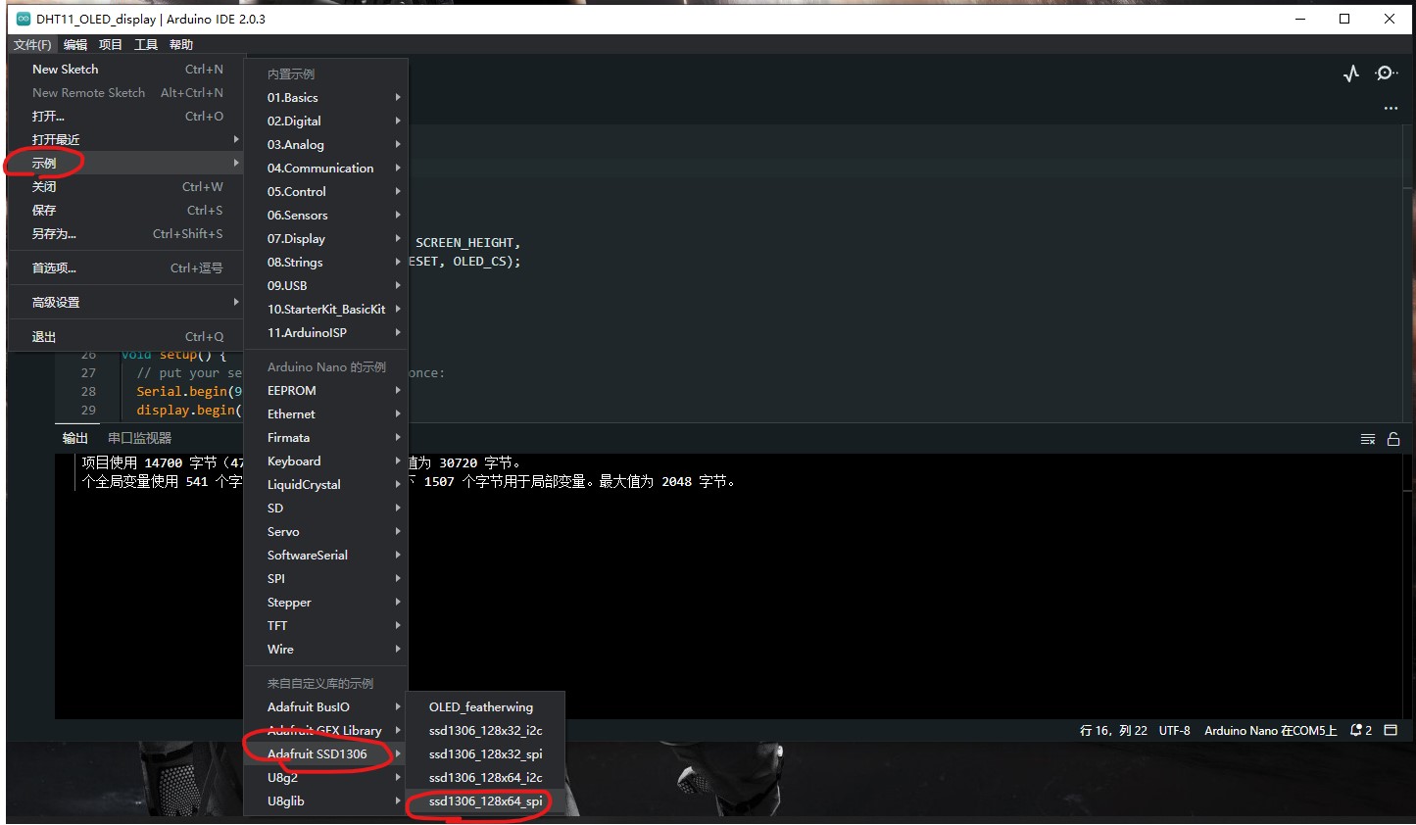Viewport: 1416px width, 825px height.
Task: Open ssd1306_128x64_spi example
Action: pyautogui.click(x=485, y=801)
